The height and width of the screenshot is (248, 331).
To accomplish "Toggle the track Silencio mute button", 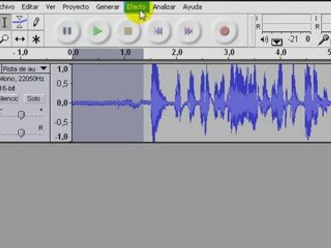I will click(9, 99).
